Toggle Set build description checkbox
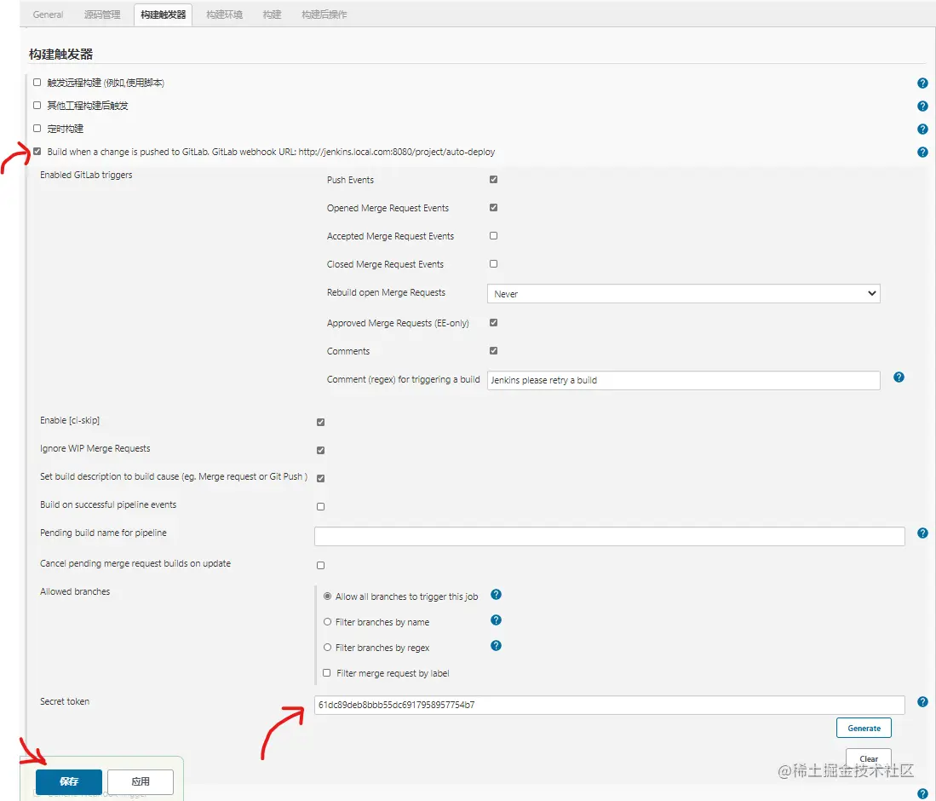Screen dimensions: 936x801 point(320,478)
